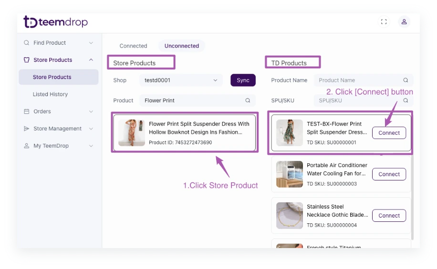Toggle fullscreen mode icon
The height and width of the screenshot is (269, 437).
pos(384,22)
